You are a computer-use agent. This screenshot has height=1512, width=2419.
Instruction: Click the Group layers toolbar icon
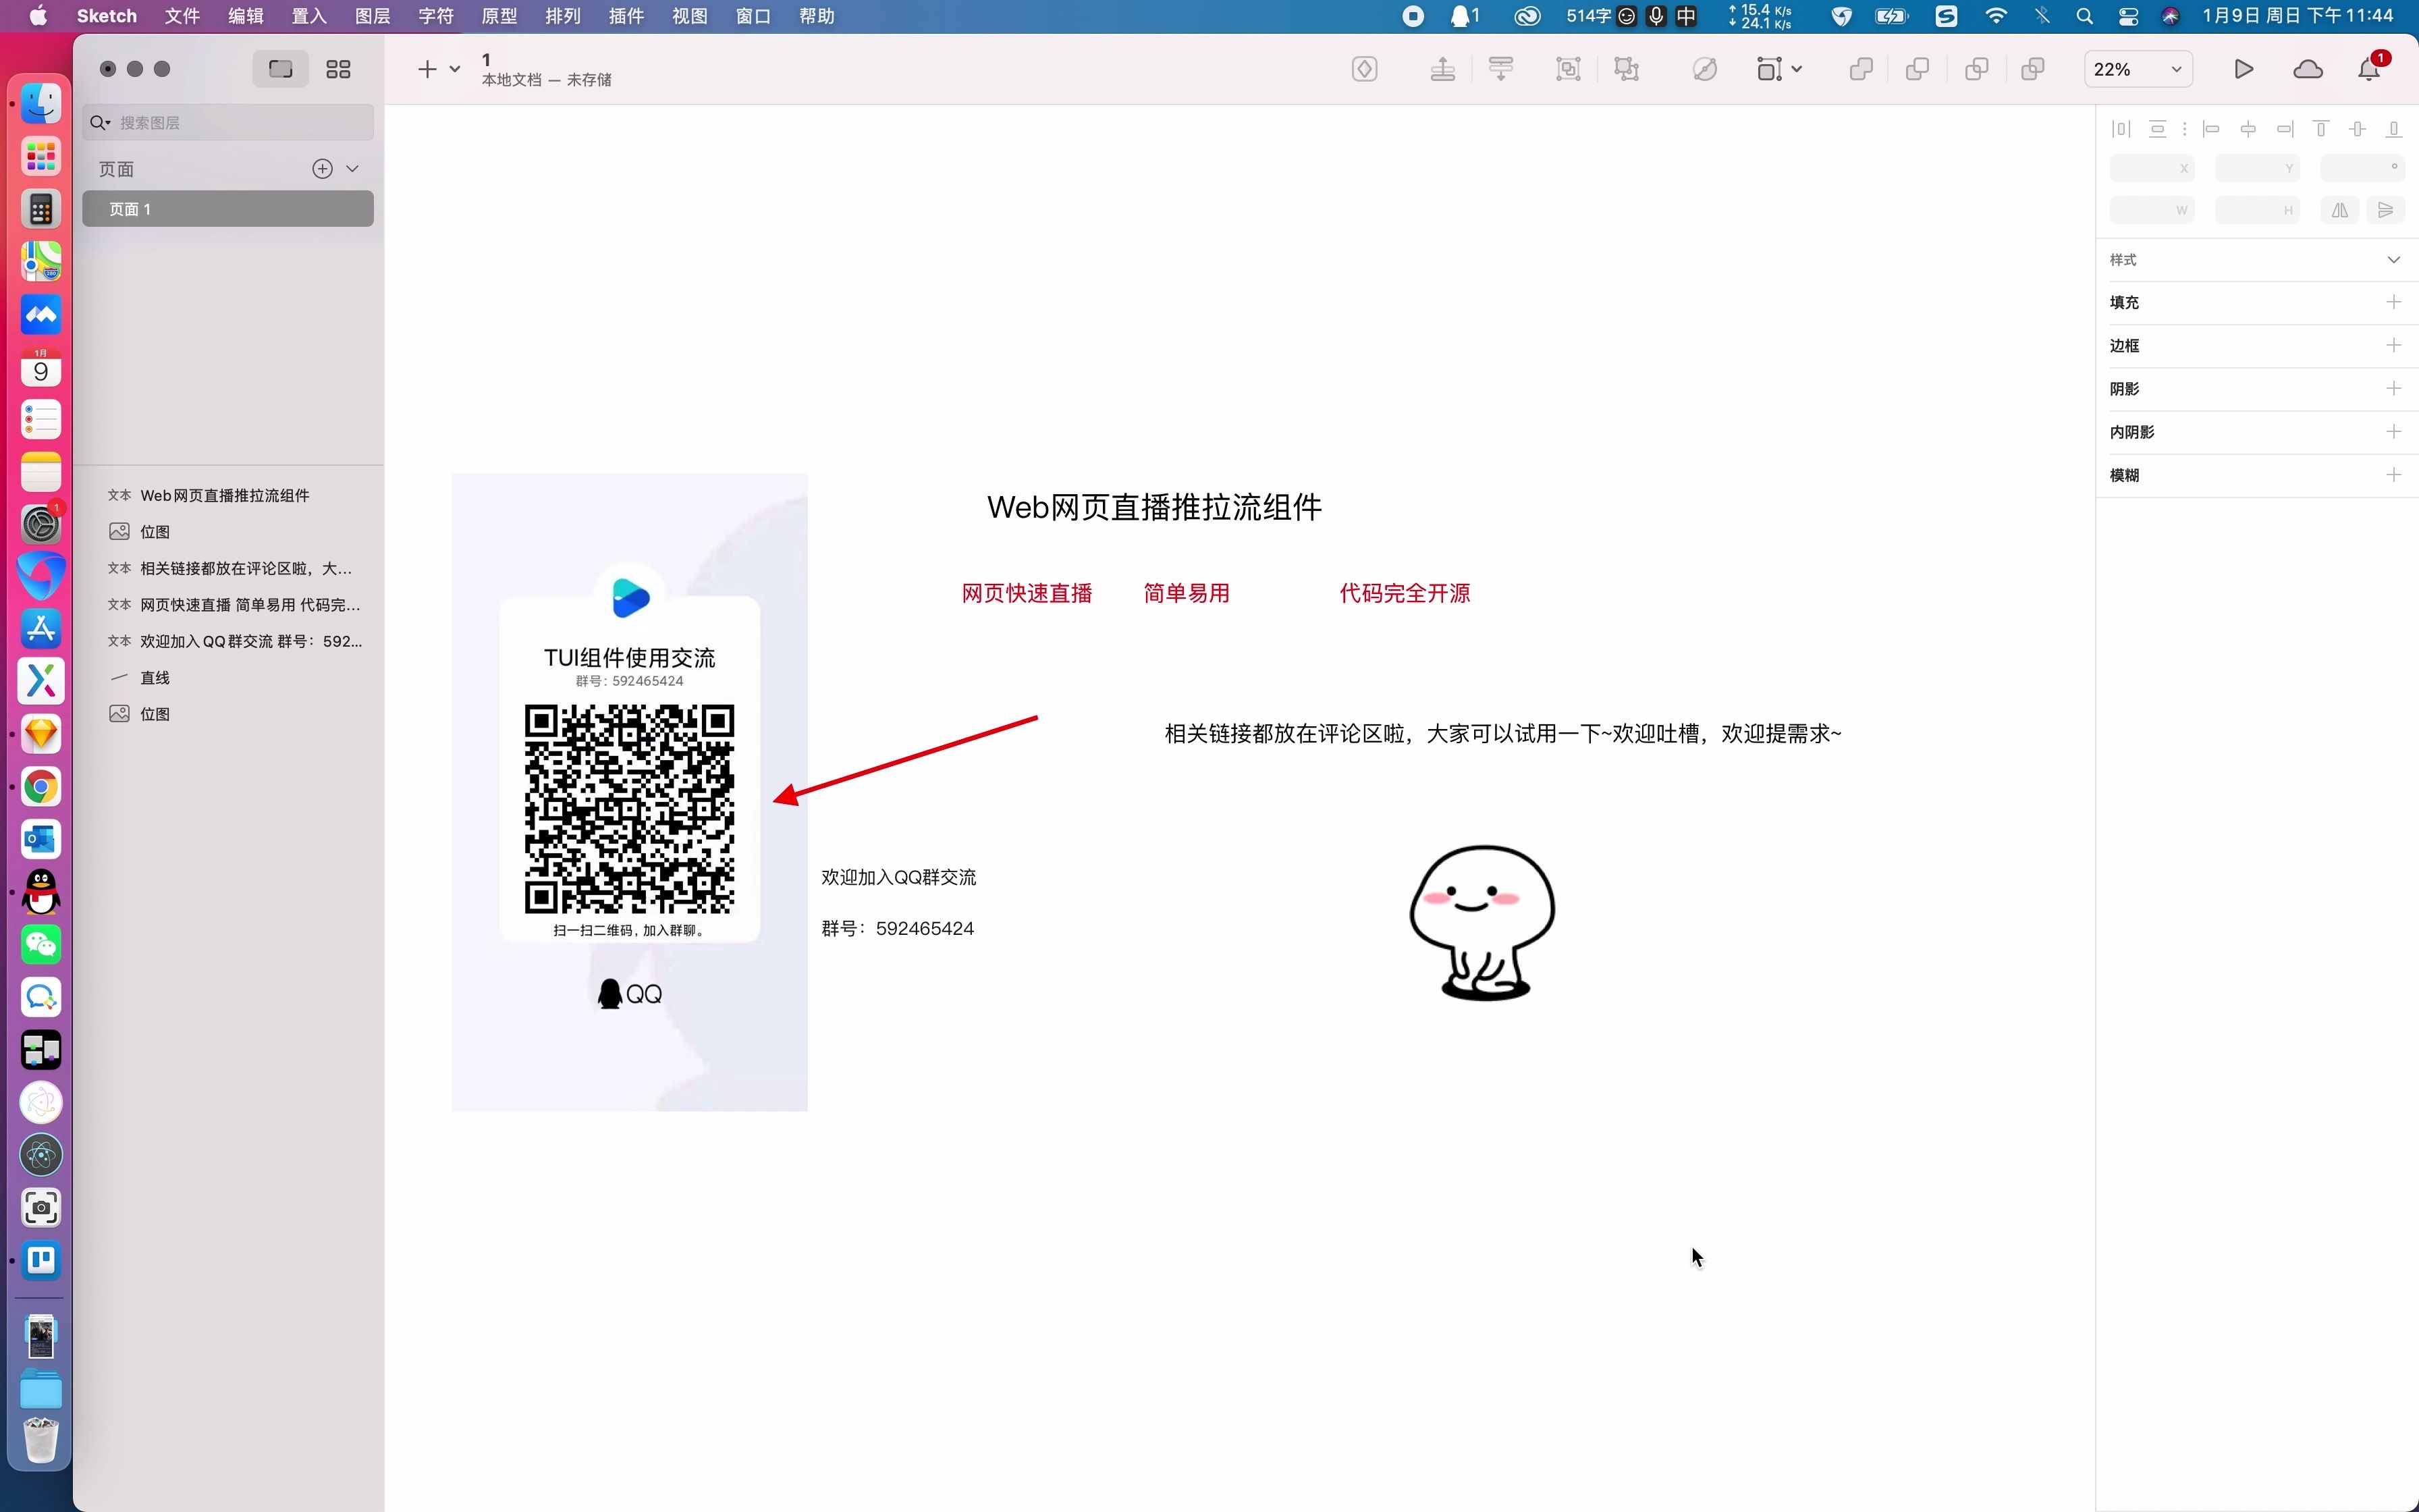click(x=1569, y=69)
